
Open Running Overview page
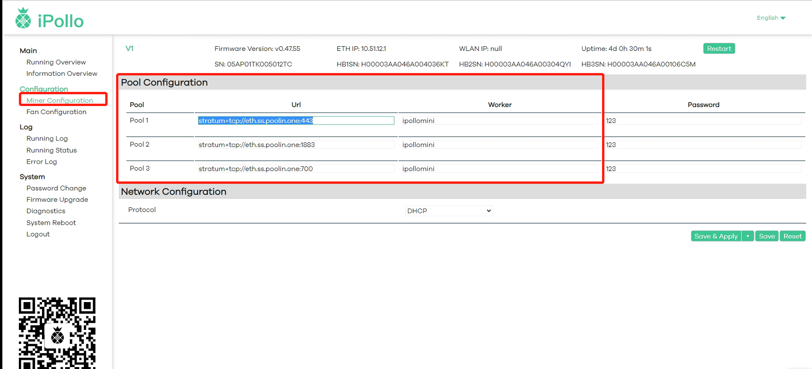coord(56,62)
